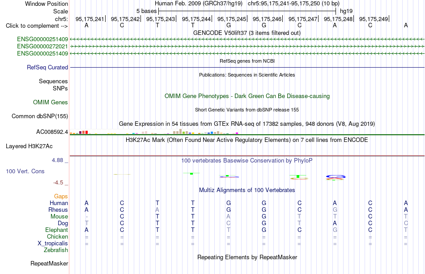Click the Zebrafish species label
Image resolution: width=425 pixels, height=274 pixels.
tap(56, 250)
